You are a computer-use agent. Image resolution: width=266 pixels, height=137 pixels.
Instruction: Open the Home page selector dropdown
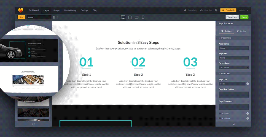[x=39, y=17]
